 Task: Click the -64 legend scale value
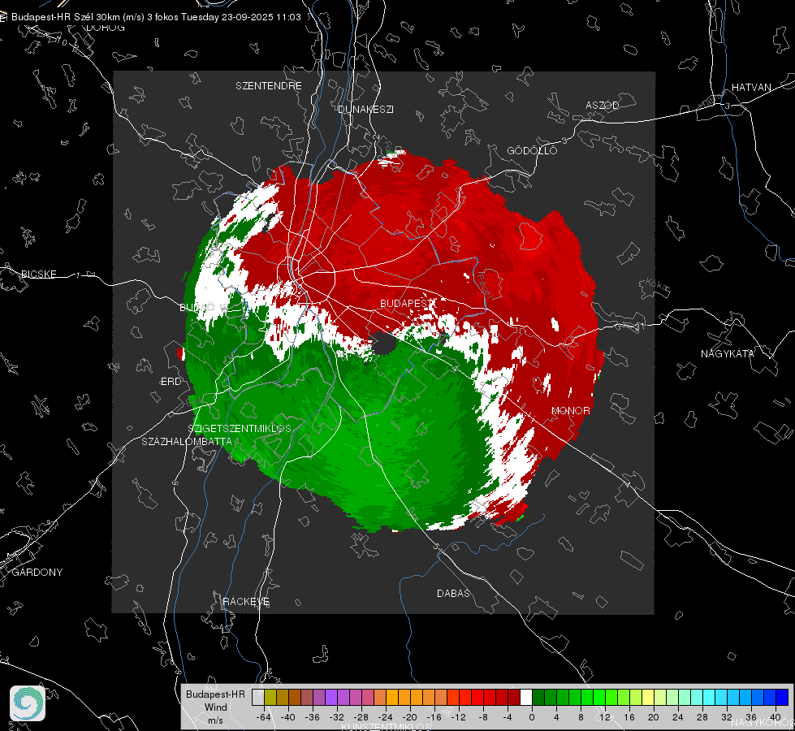coord(264,717)
